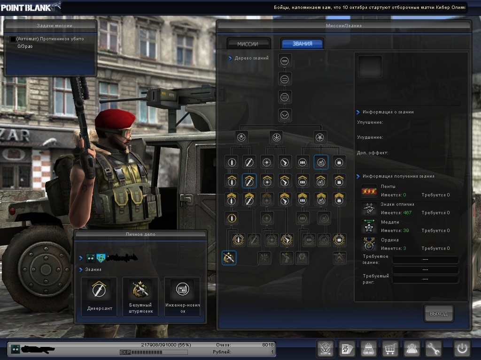481x360 pixels.
Task: Toggle the mission task checkbox
Action: (x=13, y=39)
